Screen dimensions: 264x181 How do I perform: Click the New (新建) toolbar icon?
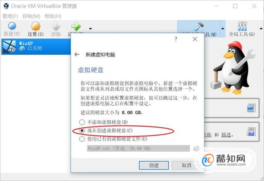(12, 26)
